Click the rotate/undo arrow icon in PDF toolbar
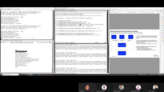Screen dimensions: 164x92 [153, 13]
